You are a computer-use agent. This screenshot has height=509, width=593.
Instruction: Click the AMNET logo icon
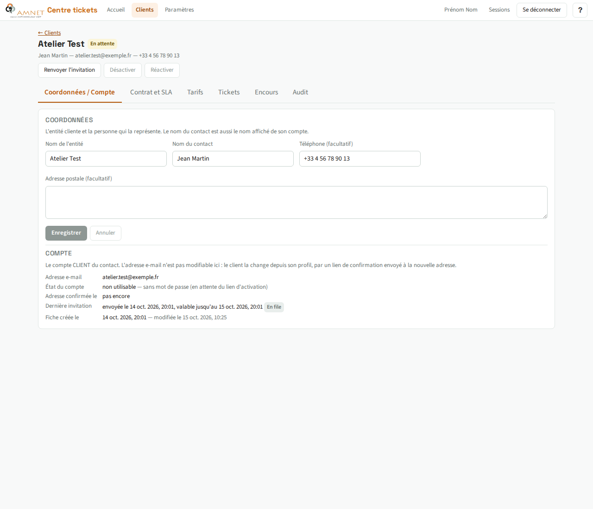(x=25, y=10)
